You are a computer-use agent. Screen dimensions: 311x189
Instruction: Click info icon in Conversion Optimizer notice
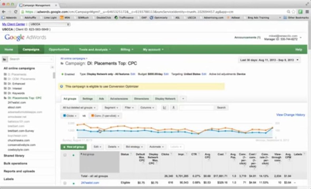tap(61, 87)
